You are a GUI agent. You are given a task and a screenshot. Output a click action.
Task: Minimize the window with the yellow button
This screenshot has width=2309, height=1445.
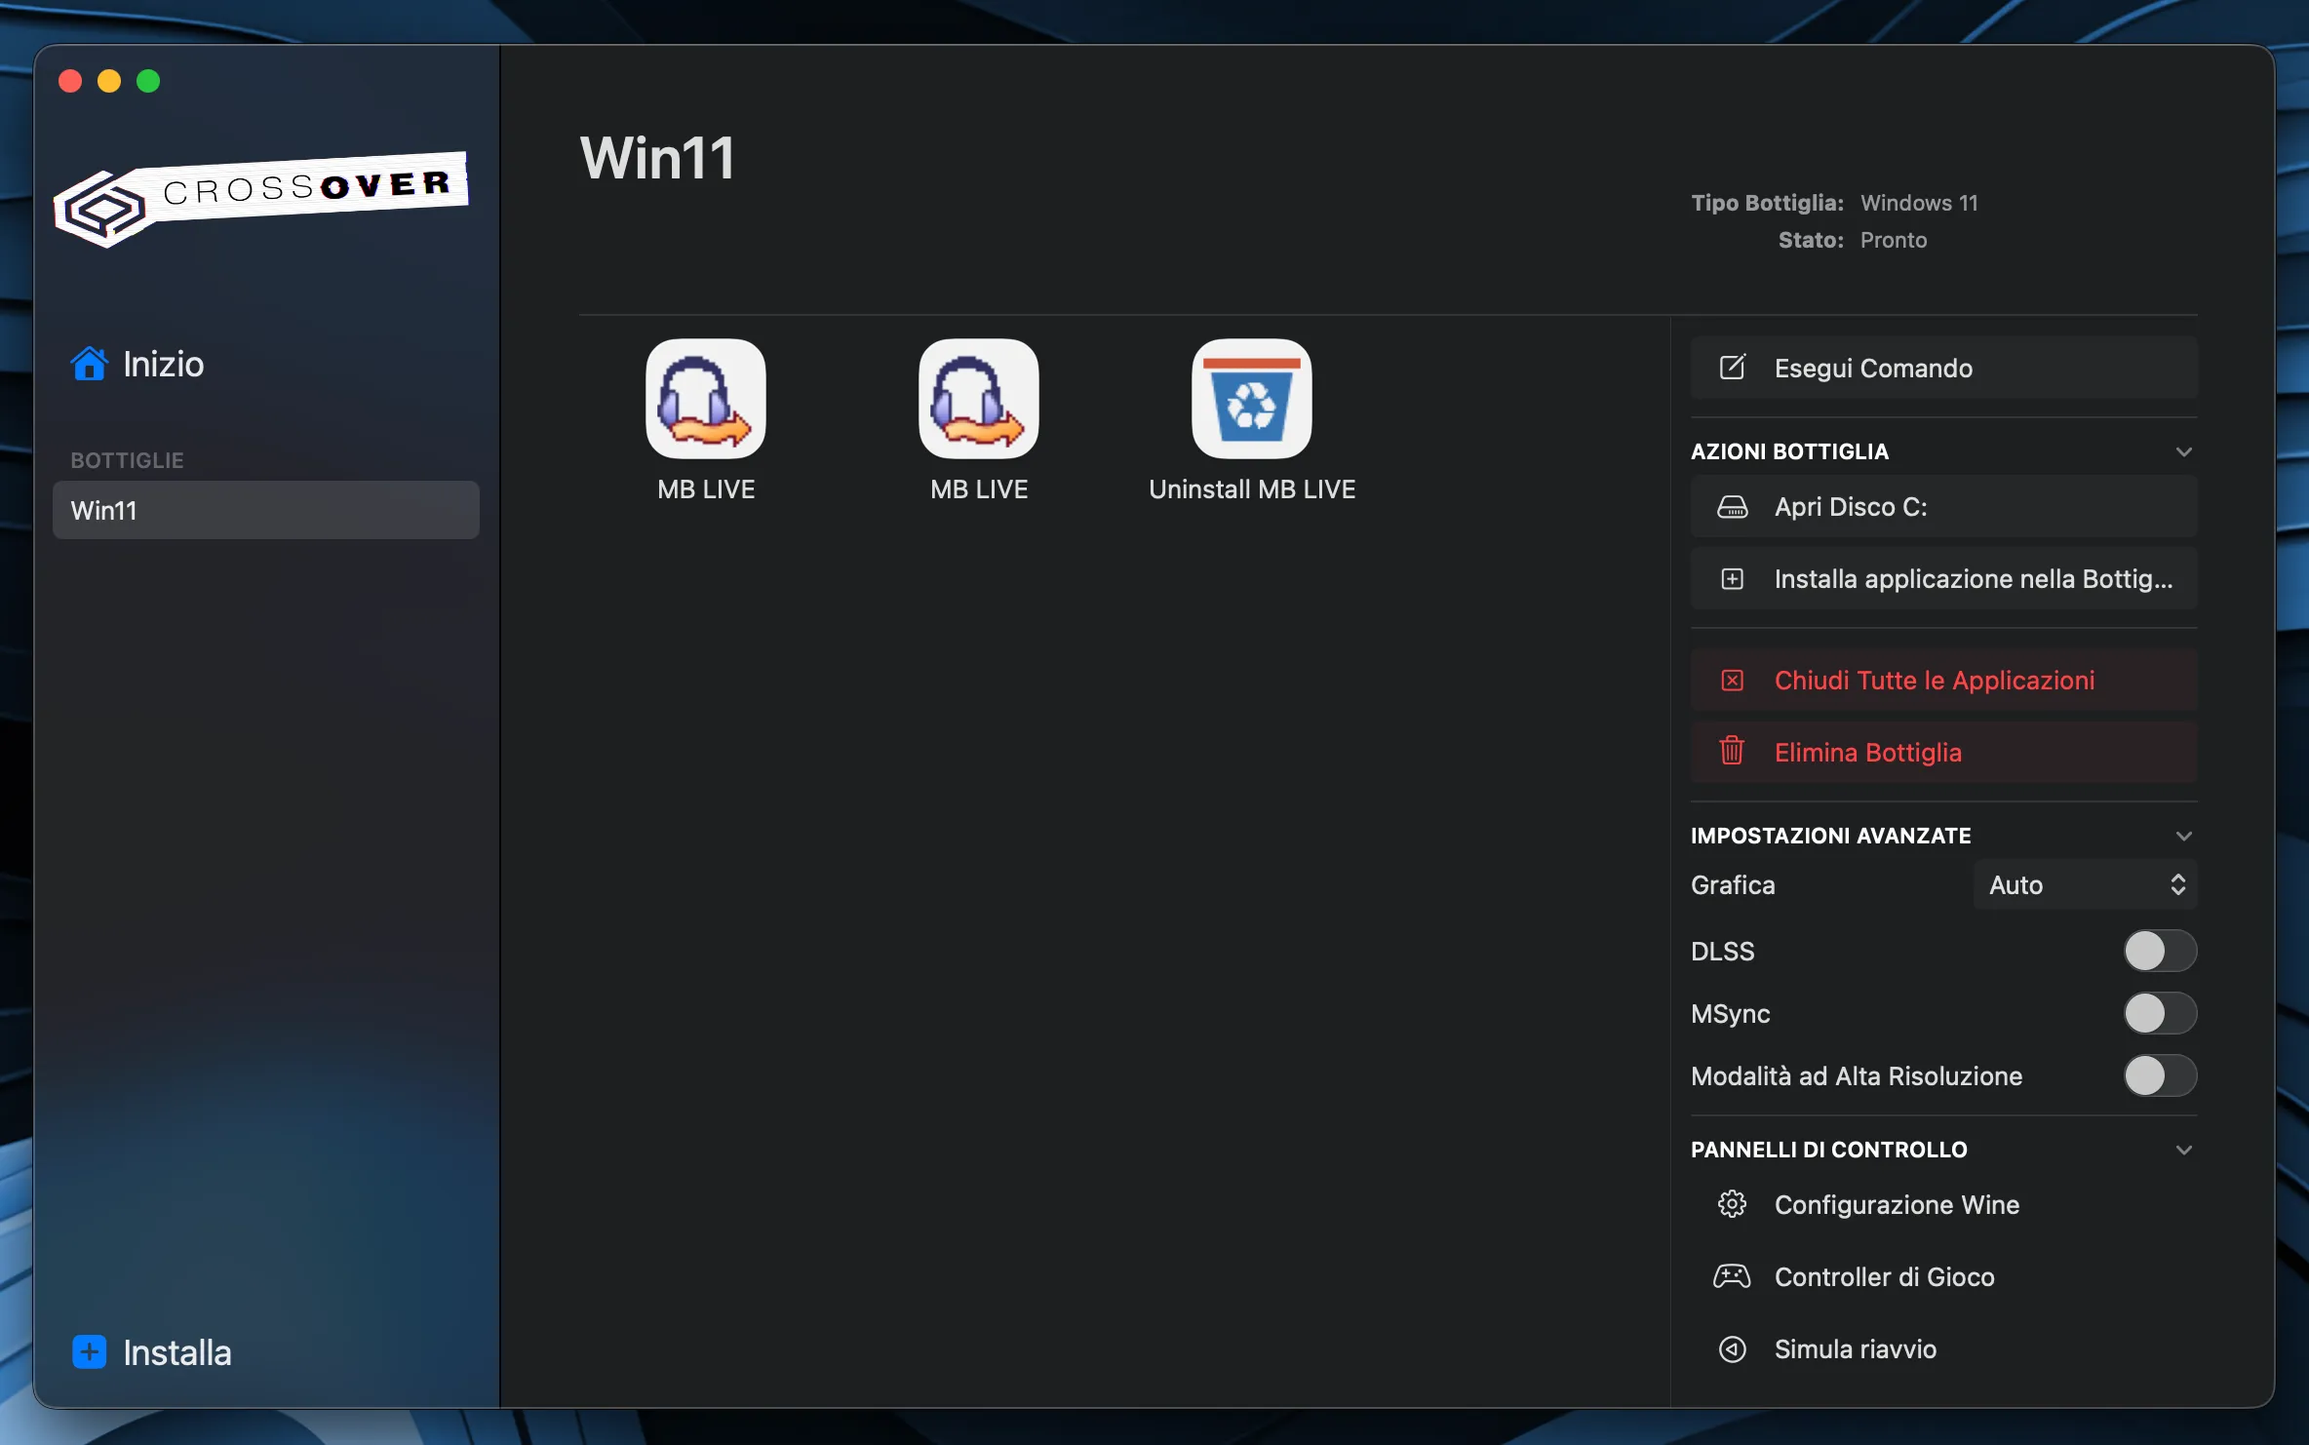tap(109, 81)
